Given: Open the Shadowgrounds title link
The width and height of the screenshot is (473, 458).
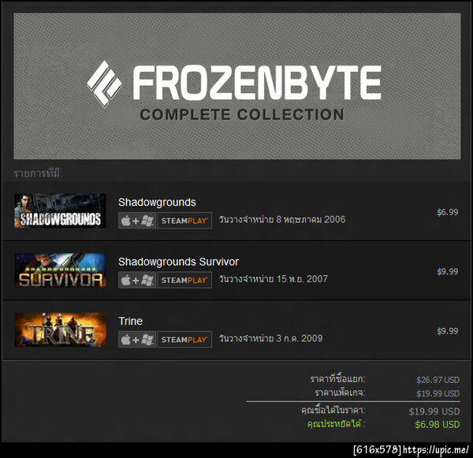Looking at the screenshot, I should point(157,202).
